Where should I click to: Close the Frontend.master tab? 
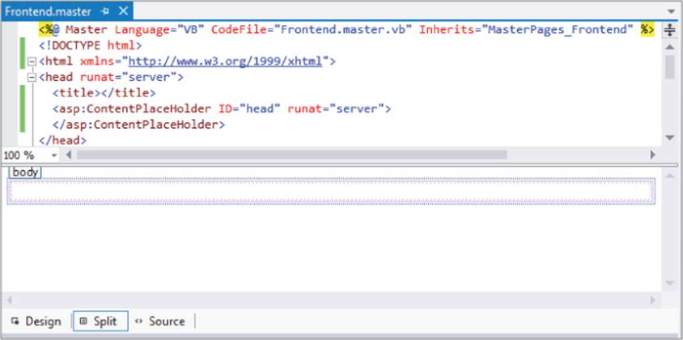124,11
